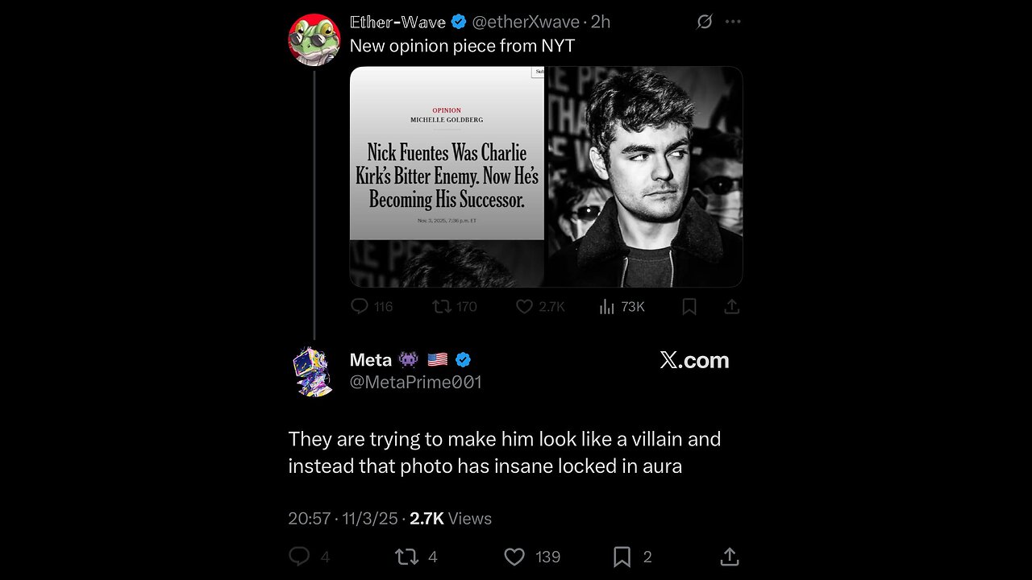
Task: Reply to the Meta post with 4 replies
Action: pos(299,557)
